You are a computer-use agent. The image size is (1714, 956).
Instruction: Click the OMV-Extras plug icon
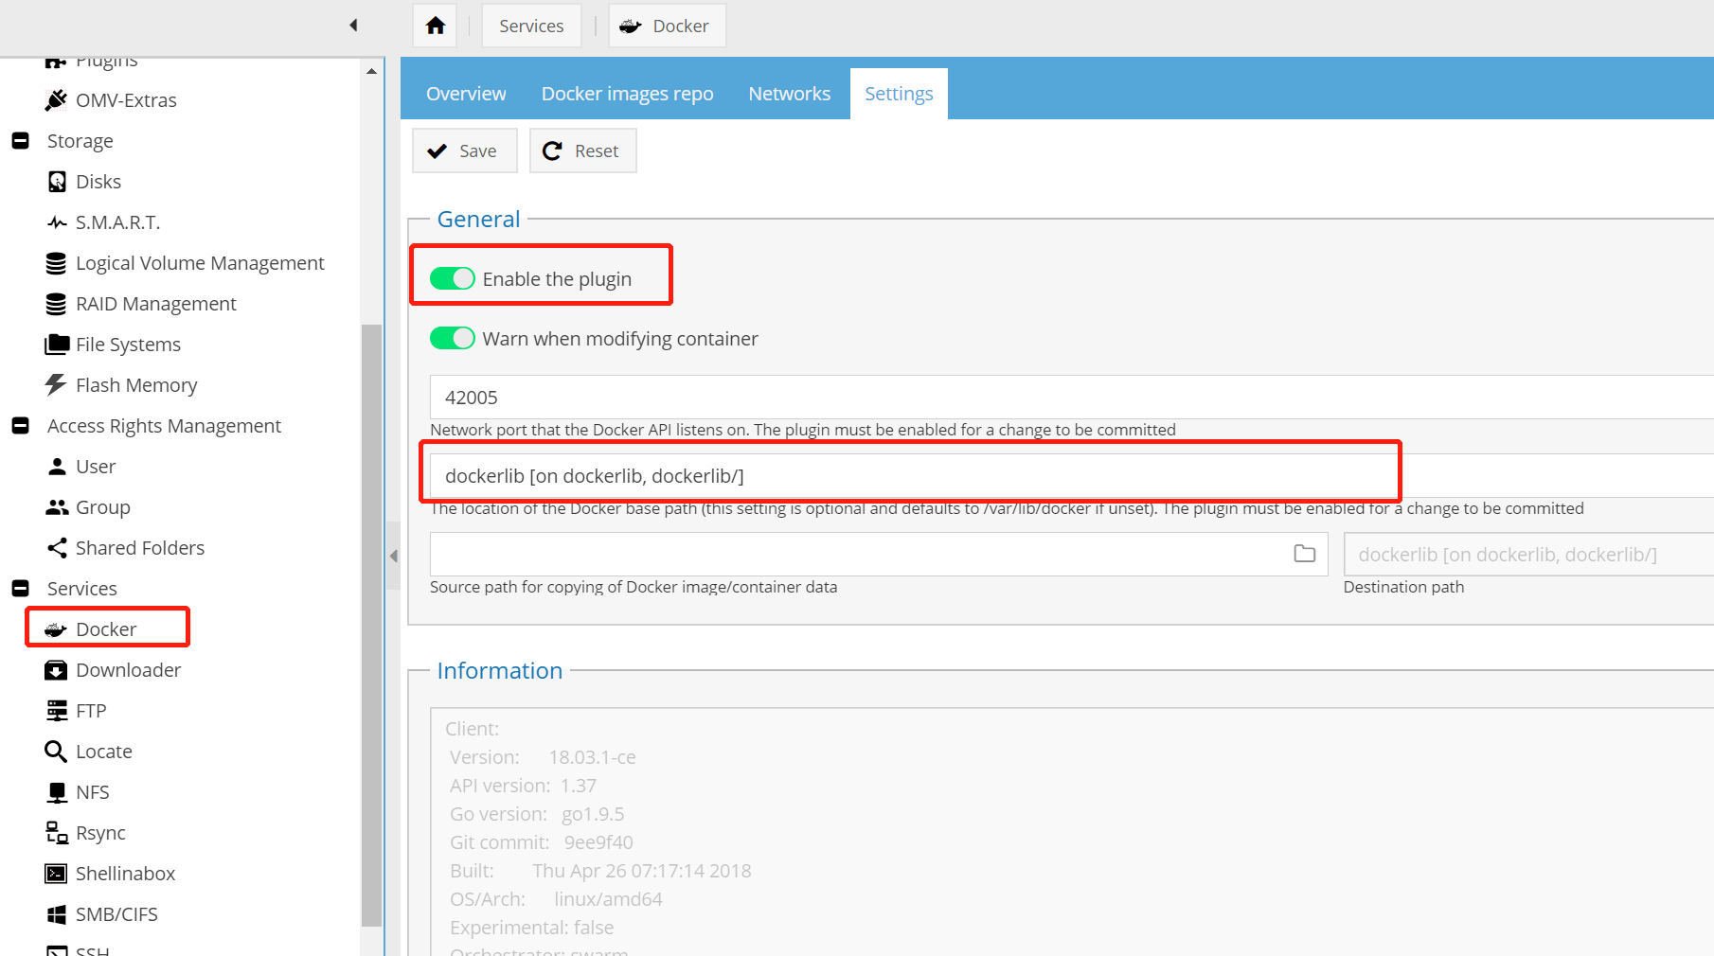[x=56, y=99]
